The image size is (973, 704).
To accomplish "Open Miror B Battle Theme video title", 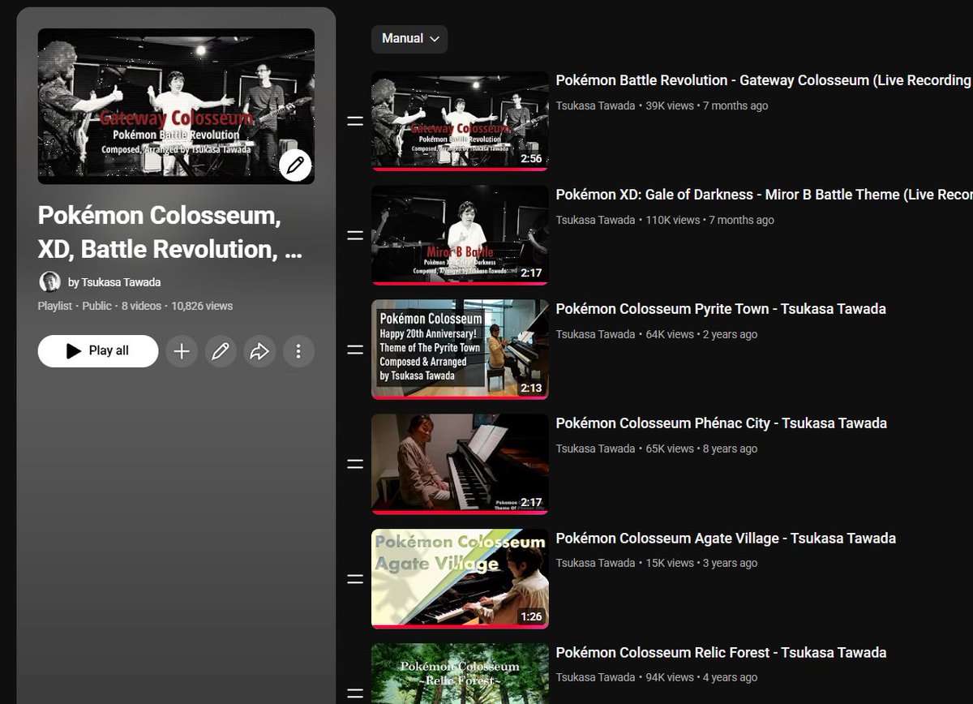I will tap(764, 195).
